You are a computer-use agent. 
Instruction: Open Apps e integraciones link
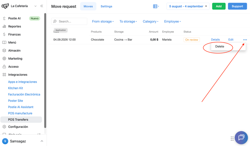(22, 82)
